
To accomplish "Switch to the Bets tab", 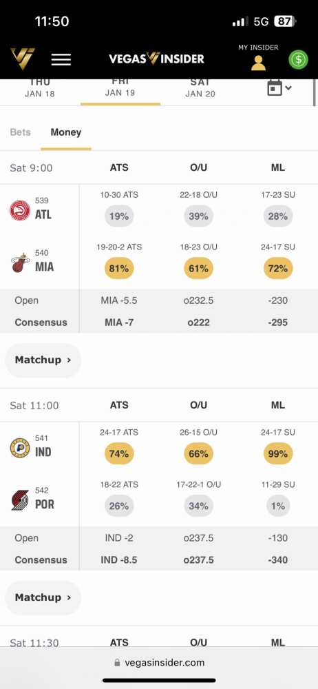I will 20,132.
